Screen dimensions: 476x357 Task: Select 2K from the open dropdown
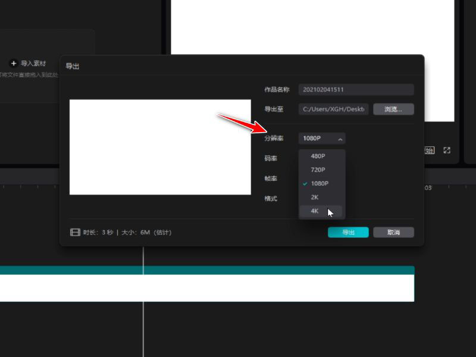click(317, 197)
